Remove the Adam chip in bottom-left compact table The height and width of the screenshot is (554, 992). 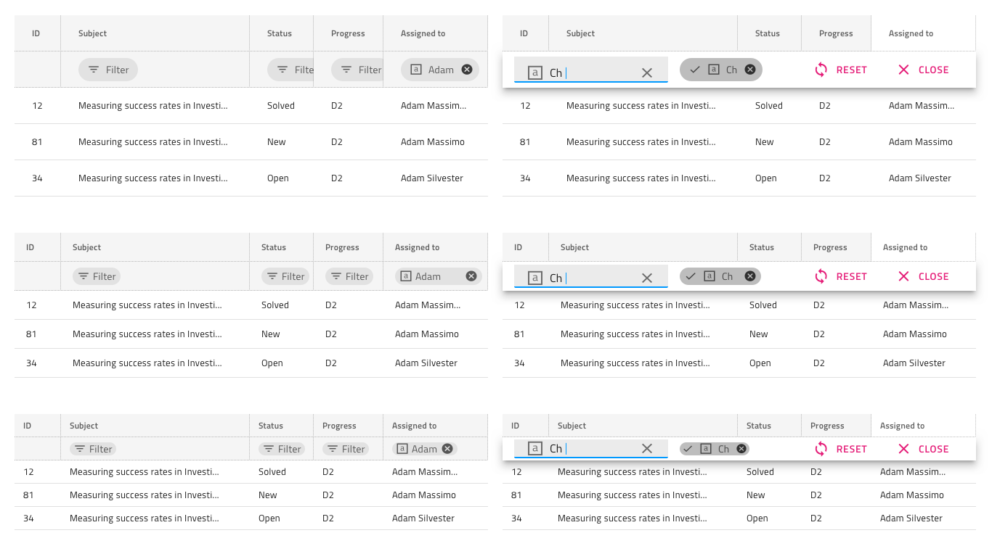coord(447,449)
